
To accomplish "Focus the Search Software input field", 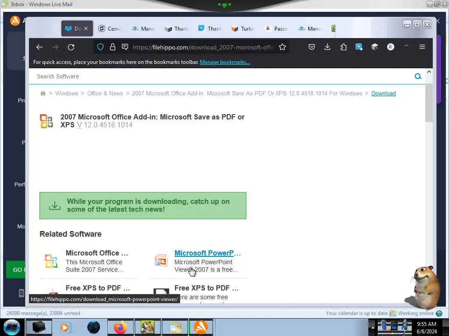I will (223, 76).
